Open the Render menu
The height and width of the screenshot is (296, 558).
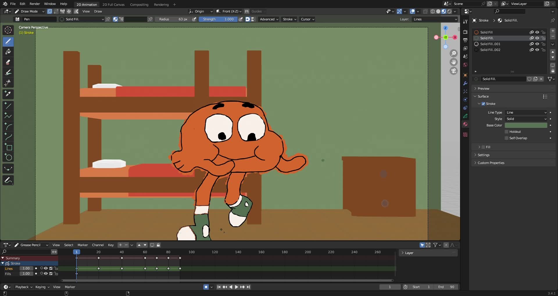click(35, 4)
